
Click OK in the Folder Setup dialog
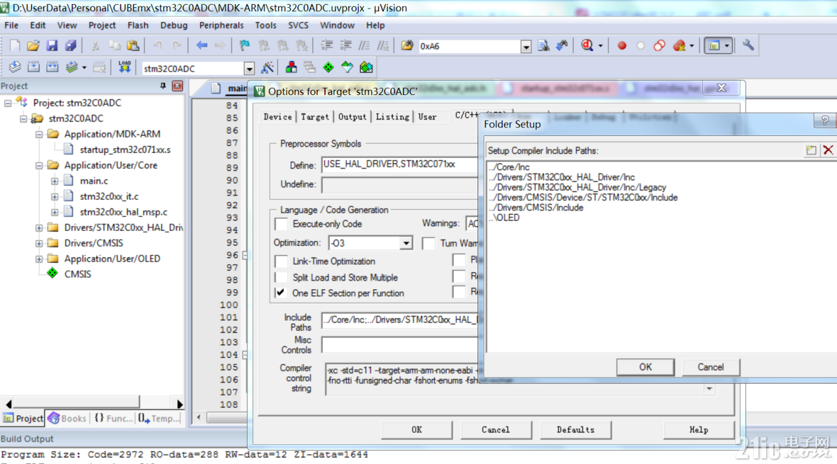pos(645,367)
